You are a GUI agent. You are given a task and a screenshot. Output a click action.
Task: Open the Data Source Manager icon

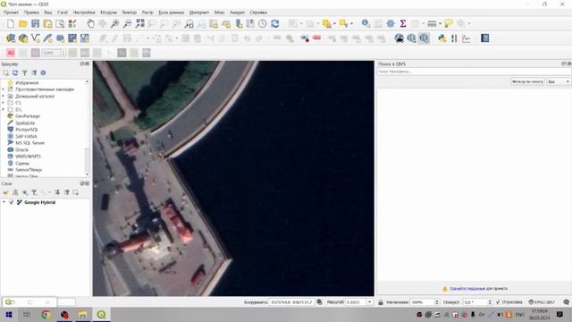[x=11, y=38]
